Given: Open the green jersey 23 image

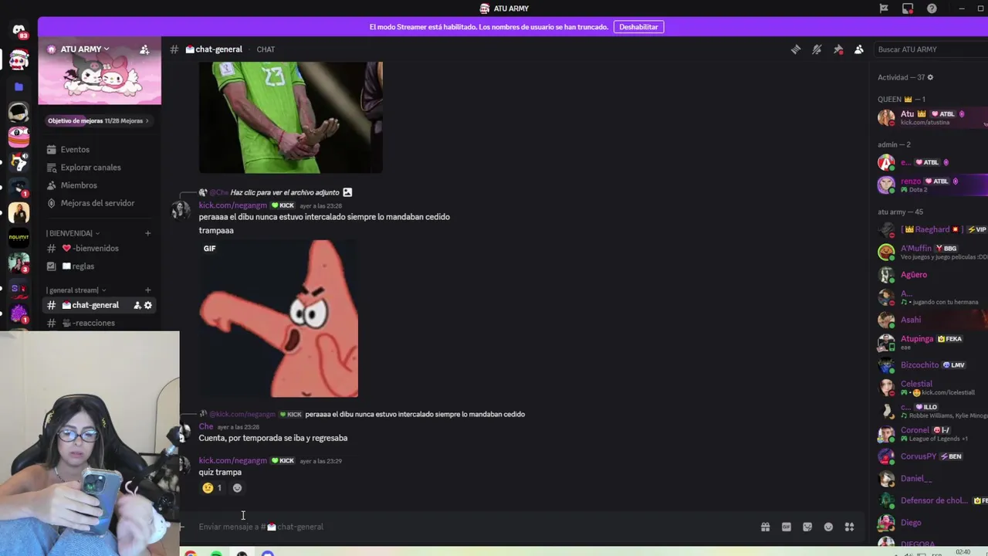Looking at the screenshot, I should pos(291,117).
